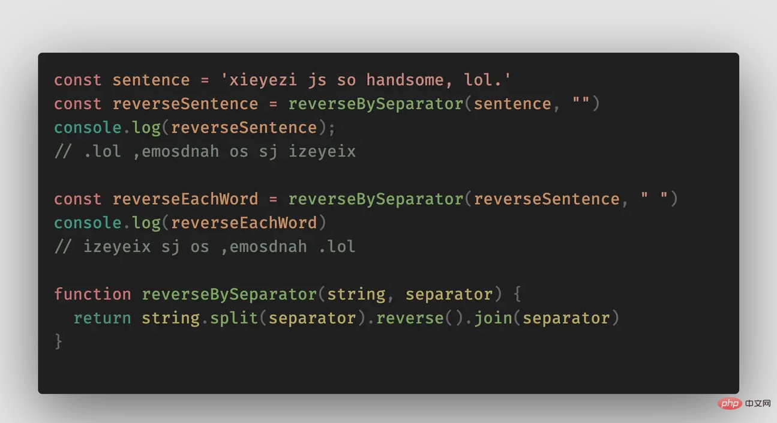This screenshot has width=777, height=423.
Task: Click the return keyword
Action: tap(102, 318)
